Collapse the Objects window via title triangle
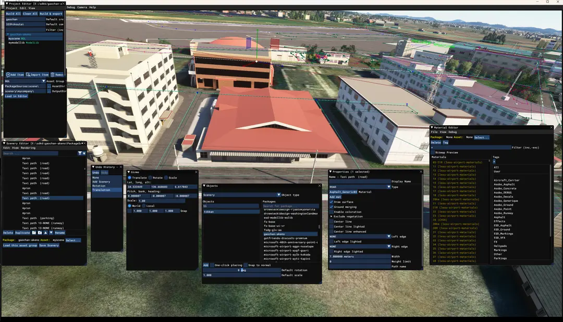The image size is (563, 322). click(204, 186)
